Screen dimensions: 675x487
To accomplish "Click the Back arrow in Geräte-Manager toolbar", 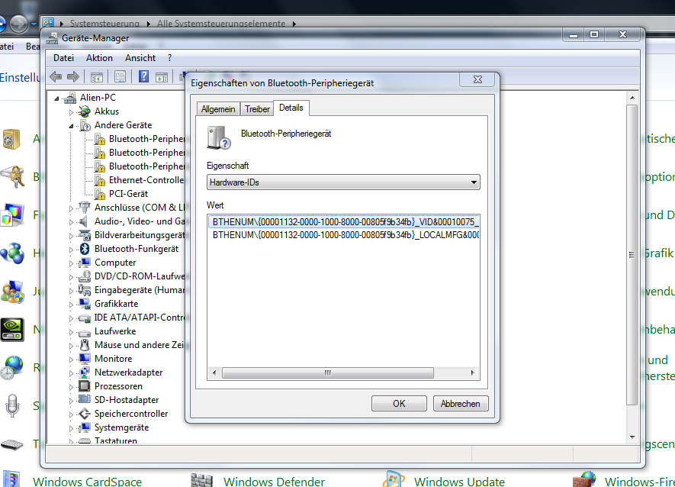I will (56, 76).
